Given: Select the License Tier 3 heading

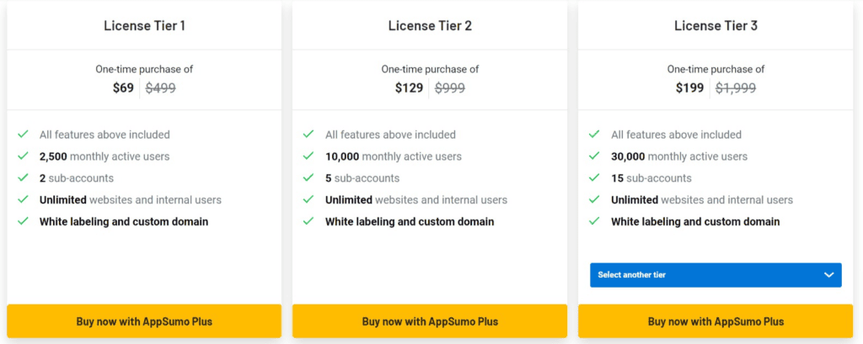Looking at the screenshot, I should 716,26.
